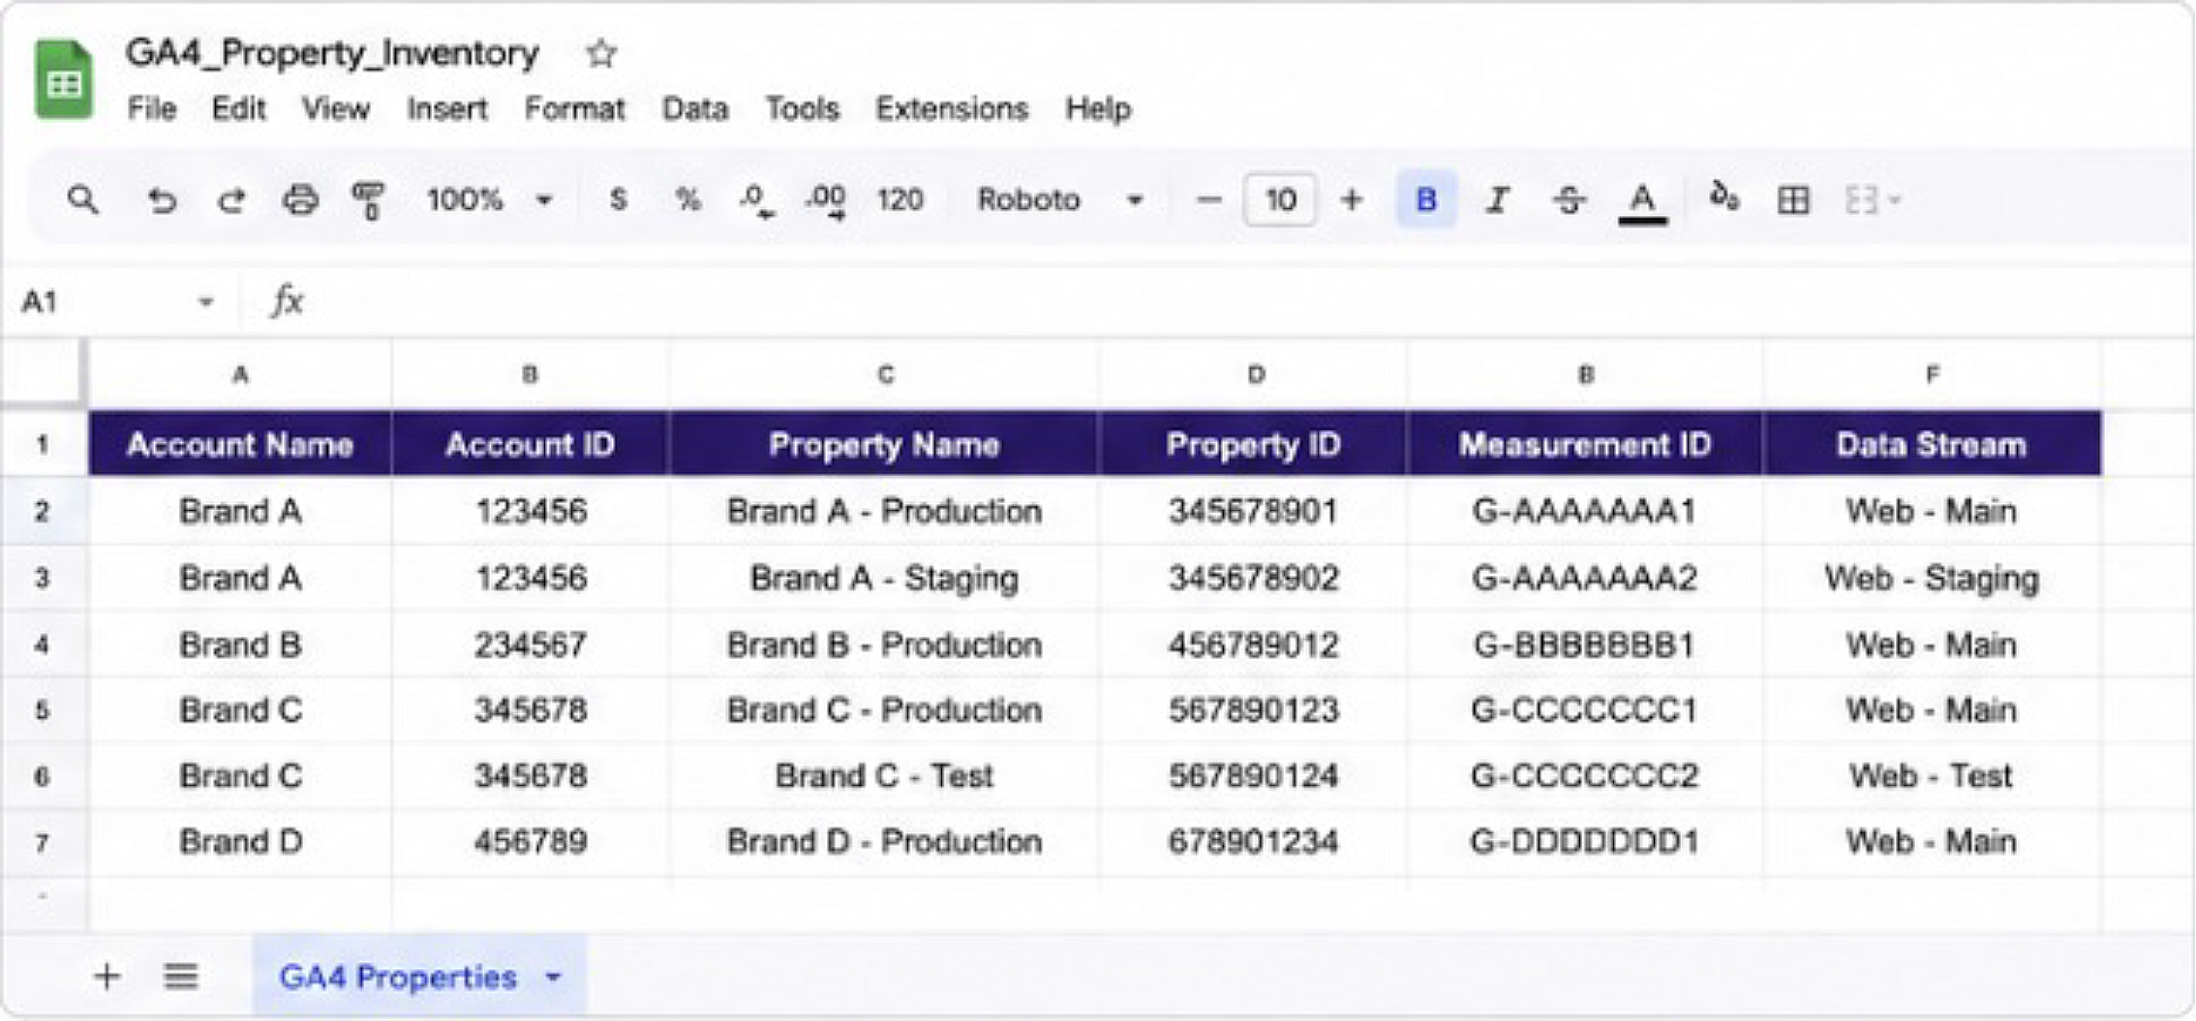
Task: Toggle strikethrough formatting
Action: pyautogui.click(x=1570, y=200)
